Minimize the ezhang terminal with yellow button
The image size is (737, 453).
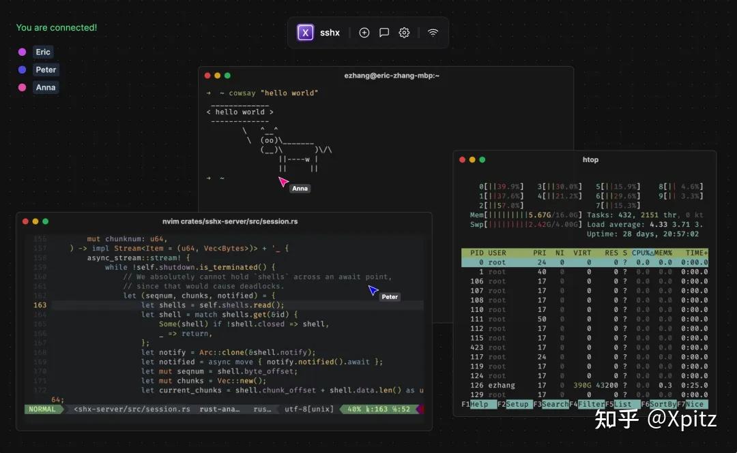[x=217, y=76]
